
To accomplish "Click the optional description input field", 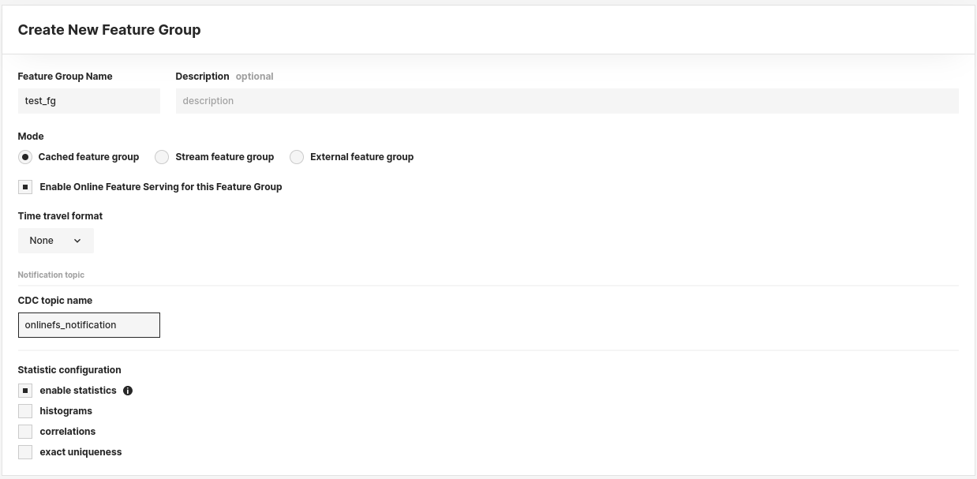I will [567, 100].
